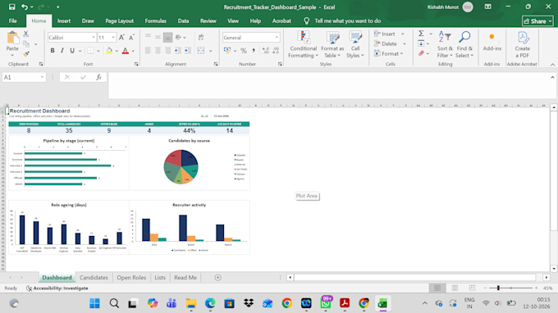Click Increase Indent icon
This screenshot has height=313, width=558.
click(x=187, y=51)
